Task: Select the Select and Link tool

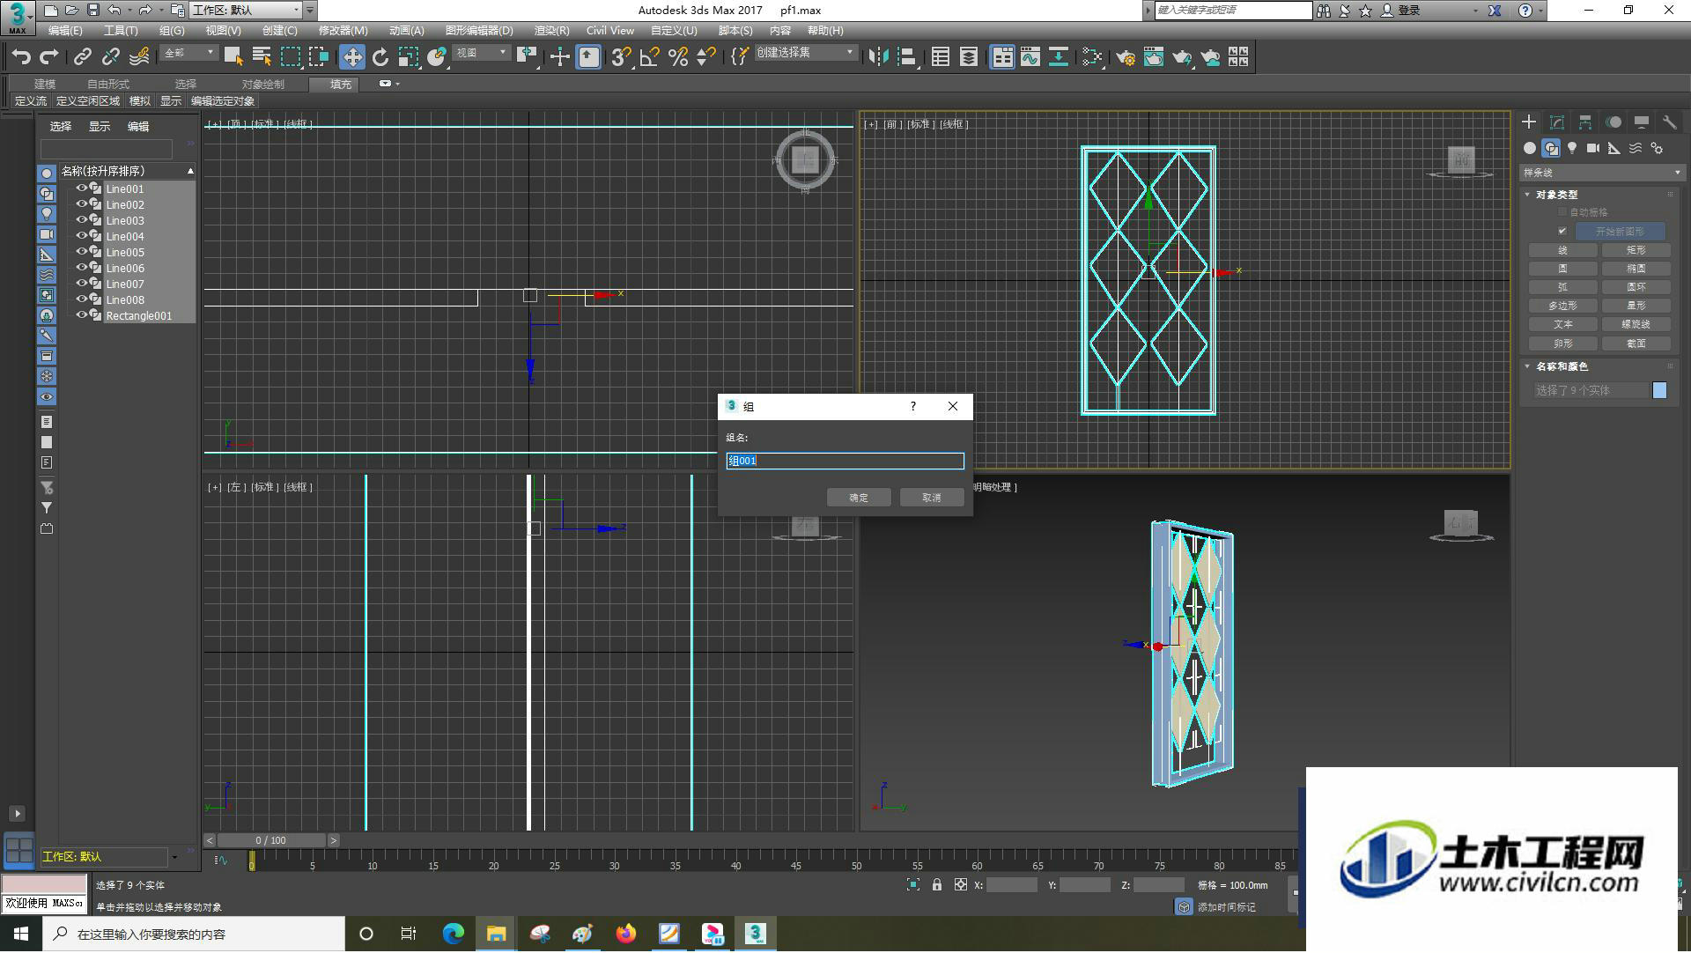Action: point(82,57)
